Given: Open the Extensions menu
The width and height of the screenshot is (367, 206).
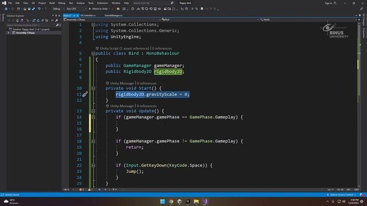Looking at the screenshot, I should point(103,3).
